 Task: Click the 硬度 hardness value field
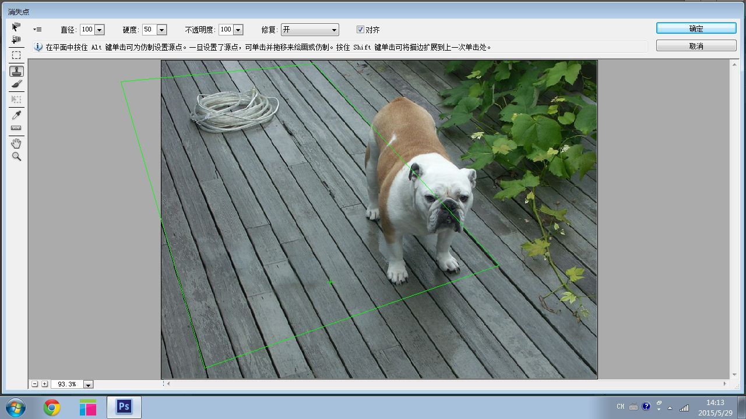point(149,30)
